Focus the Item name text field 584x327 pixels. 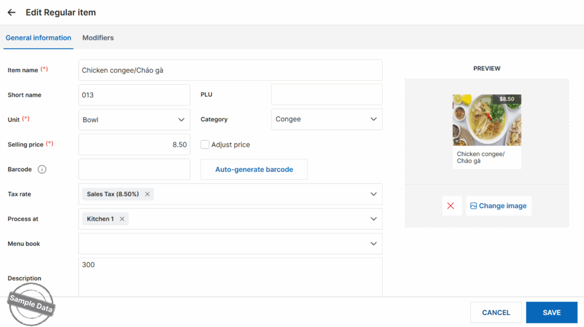230,71
